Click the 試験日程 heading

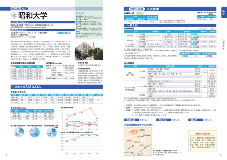[129, 28]
